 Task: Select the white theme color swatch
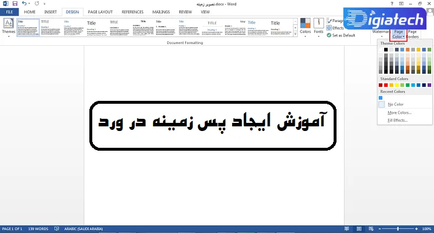pos(381,50)
